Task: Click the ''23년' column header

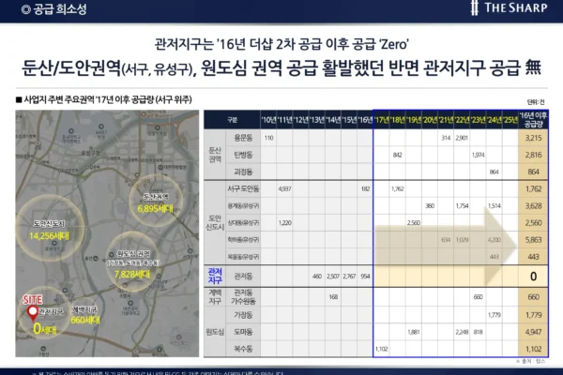Action: [x=478, y=120]
